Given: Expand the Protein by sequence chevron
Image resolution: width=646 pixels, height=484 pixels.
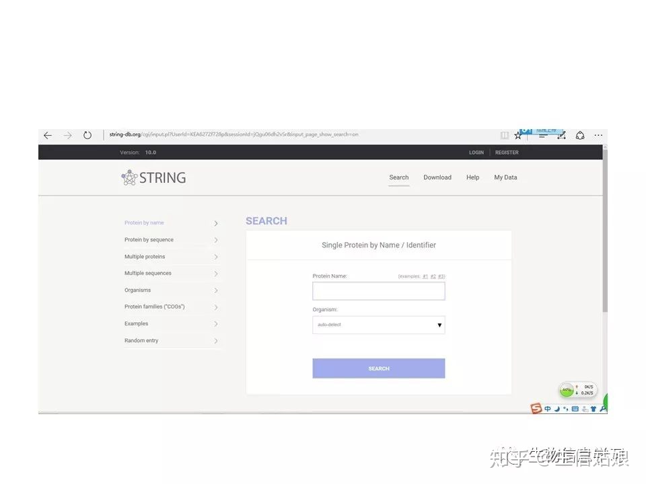Looking at the screenshot, I should (216, 240).
